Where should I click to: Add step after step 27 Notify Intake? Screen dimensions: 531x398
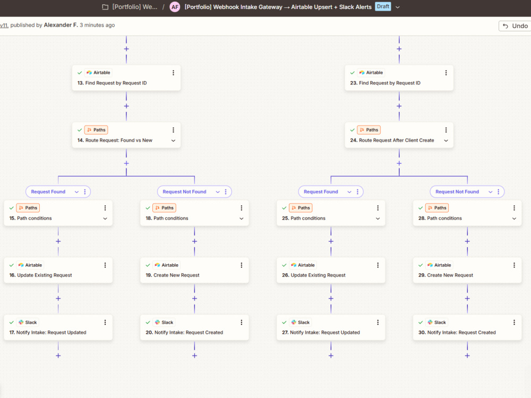coord(331,356)
